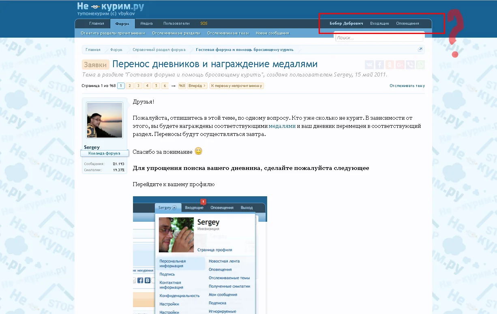
Task: Open the SOS menu item
Action: 204,23
